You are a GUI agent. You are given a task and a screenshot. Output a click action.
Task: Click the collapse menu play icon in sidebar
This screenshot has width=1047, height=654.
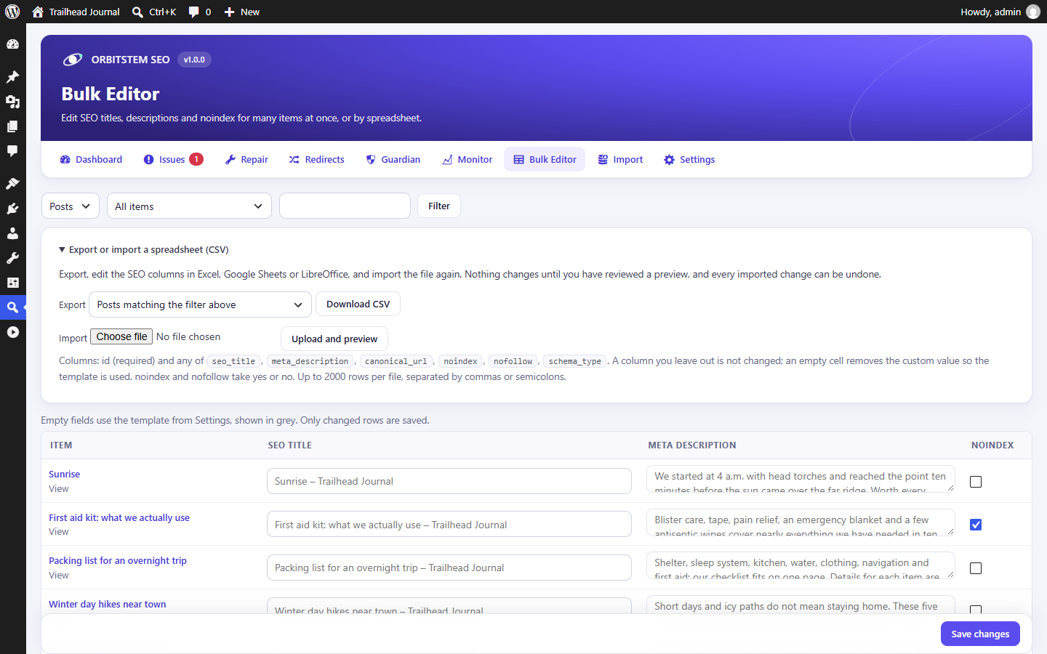pyautogui.click(x=12, y=332)
